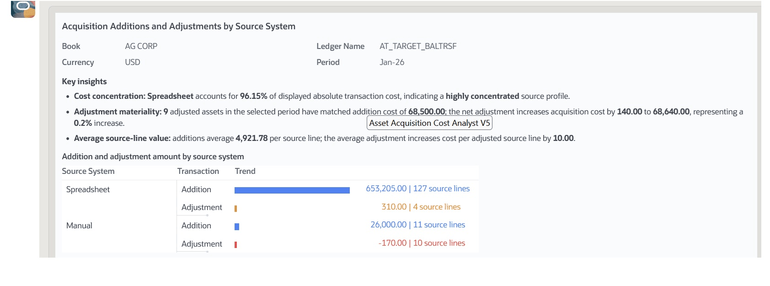The width and height of the screenshot is (770, 286).
Task: Click the Currency field label
Action: (78, 62)
